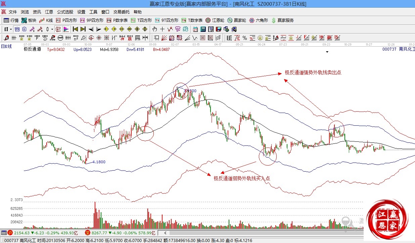This screenshot has height=243, width=415.
Task: Jump to first bar with skip-back arrow
Action: [75, 29]
